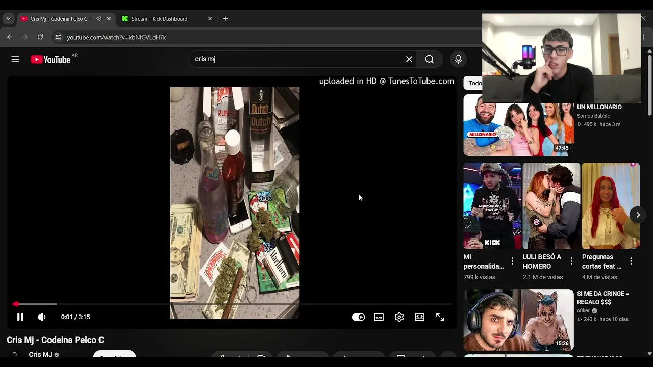Seek along the video progress bar
This screenshot has width=653, height=367.
(x=232, y=304)
